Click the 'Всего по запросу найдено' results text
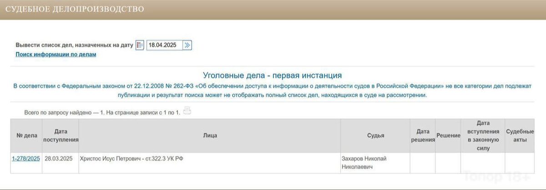This screenshot has height=190, width=546. click(102, 112)
